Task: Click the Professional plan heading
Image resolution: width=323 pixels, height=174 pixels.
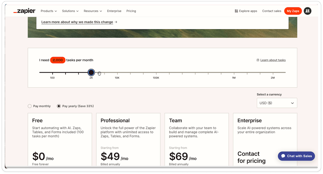Action: pyautogui.click(x=115, y=121)
